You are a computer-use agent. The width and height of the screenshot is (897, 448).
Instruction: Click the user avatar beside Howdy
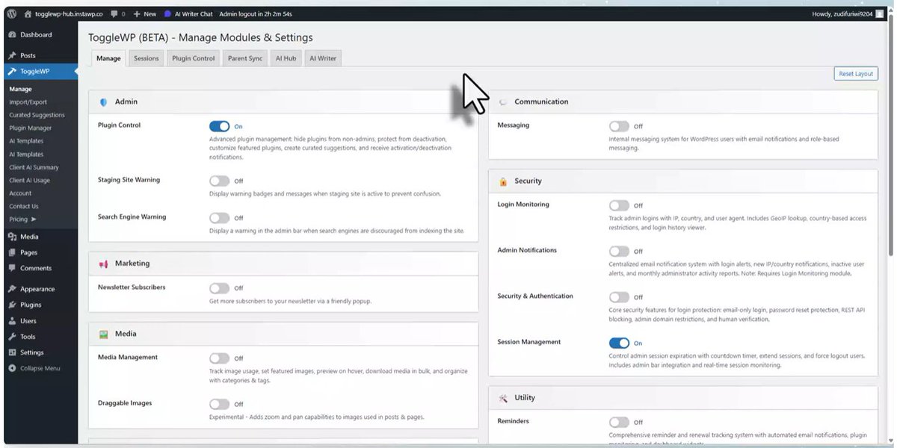pos(879,13)
